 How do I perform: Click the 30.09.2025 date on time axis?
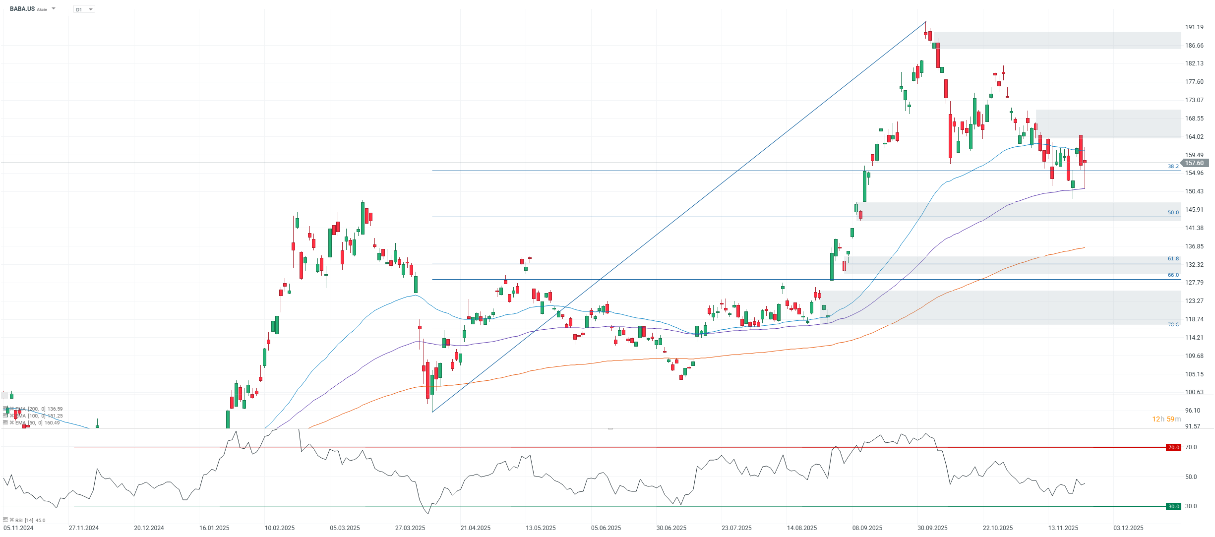932,528
